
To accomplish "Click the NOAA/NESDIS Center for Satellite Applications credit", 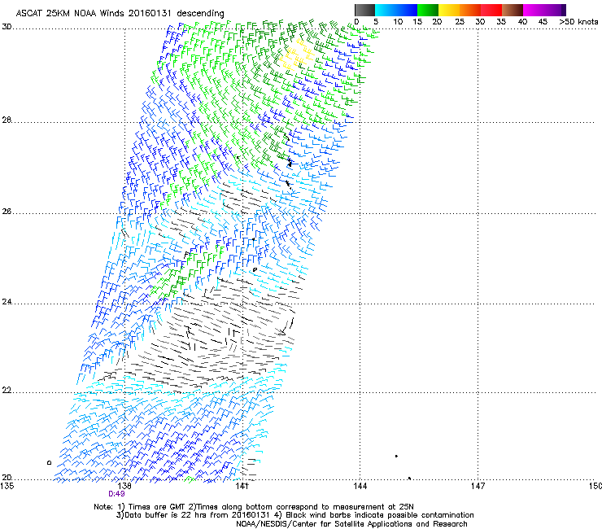I will coord(351,524).
